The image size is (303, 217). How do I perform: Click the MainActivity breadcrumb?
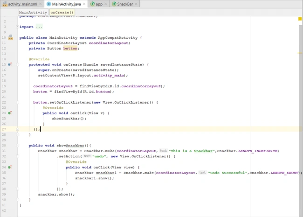coord(33,13)
